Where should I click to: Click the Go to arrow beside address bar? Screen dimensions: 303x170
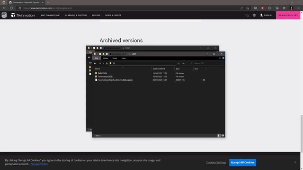pos(184,63)
